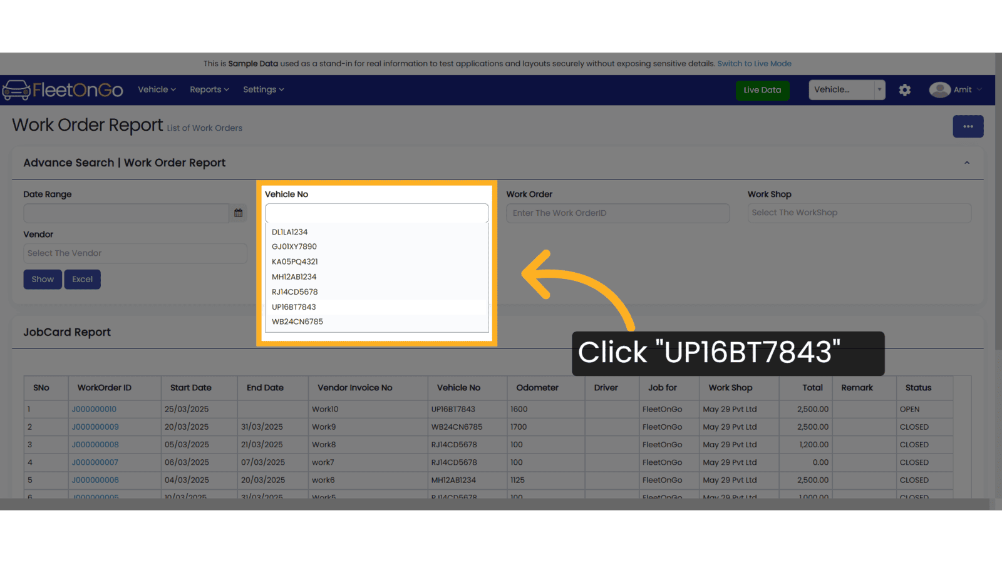This screenshot has height=563, width=1002.
Task: Click the Vehicle No search box
Action: (377, 213)
